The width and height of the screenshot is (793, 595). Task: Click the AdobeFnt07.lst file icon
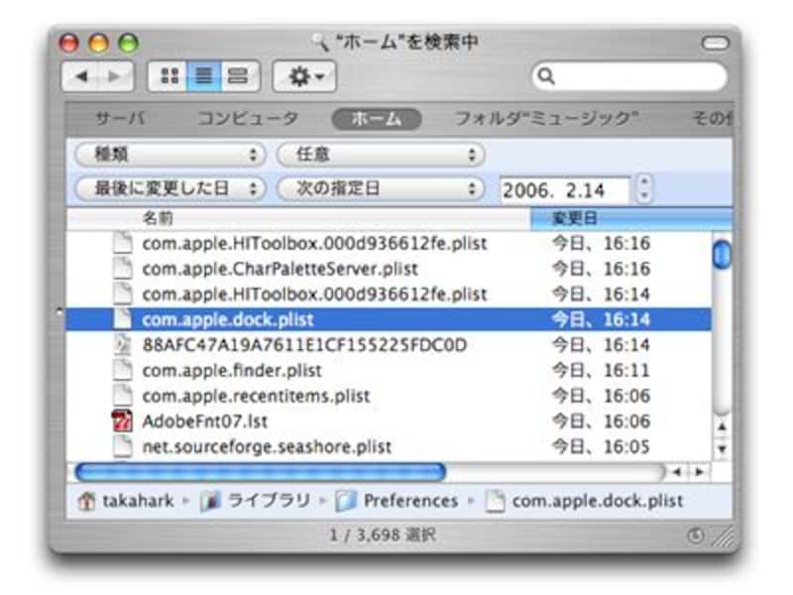click(122, 421)
